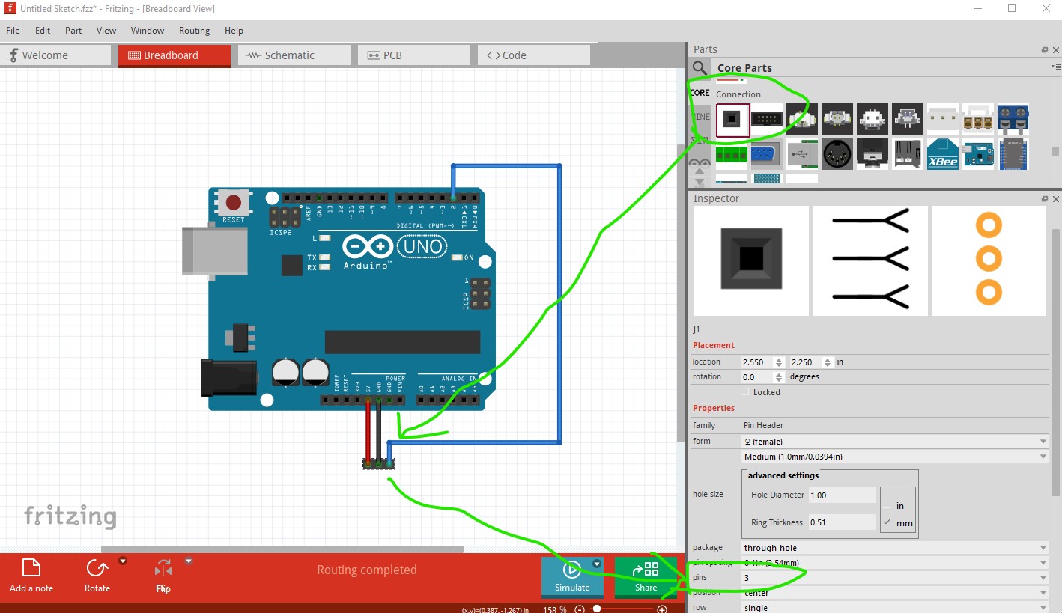Select the Ethernet jack part

point(908,154)
